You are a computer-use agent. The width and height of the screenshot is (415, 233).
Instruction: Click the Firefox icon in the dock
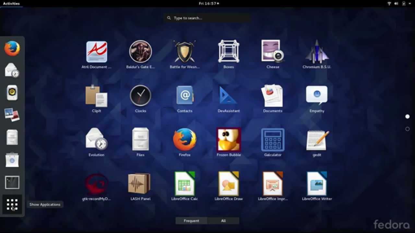[12, 49]
